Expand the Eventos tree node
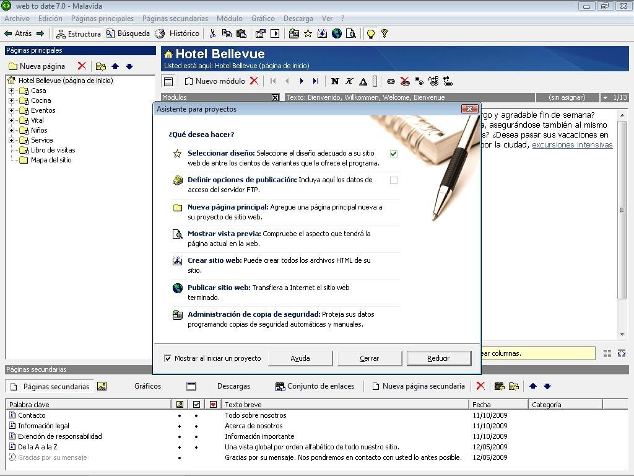 [x=11, y=110]
